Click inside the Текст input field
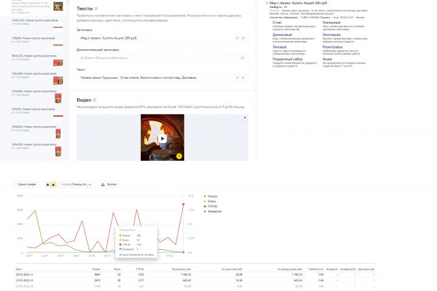This screenshot has height=291, width=437. pyautogui.click(x=162, y=78)
